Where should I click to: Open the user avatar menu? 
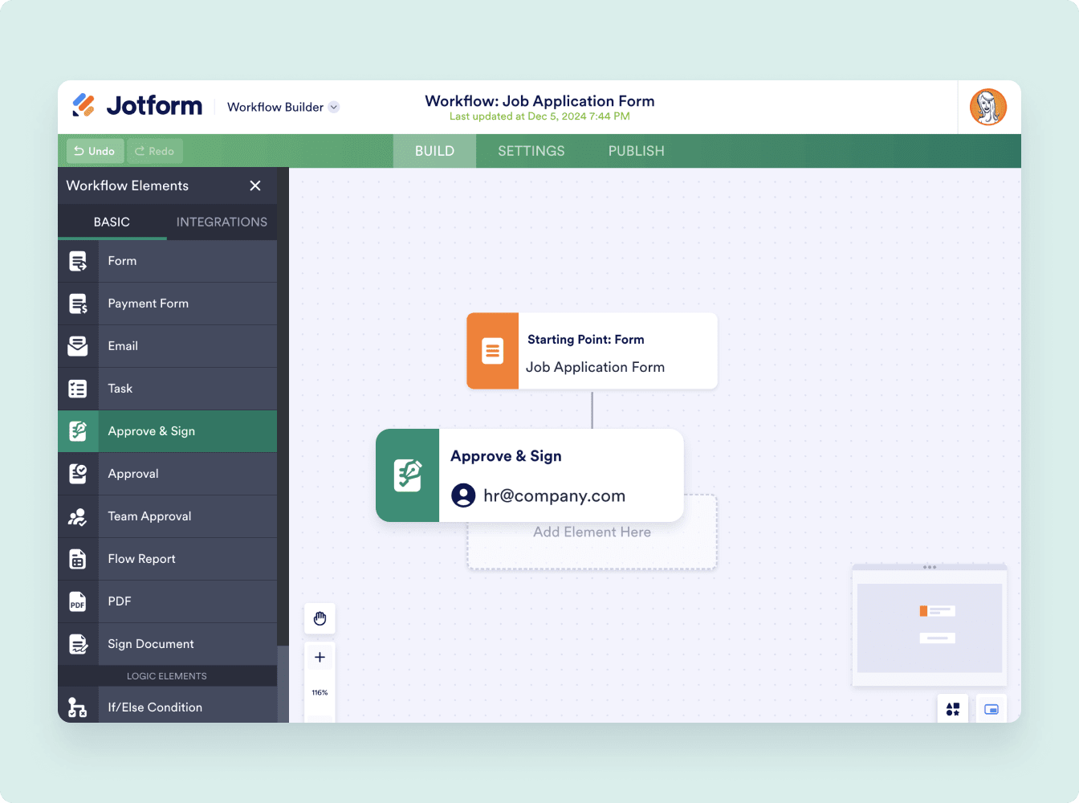click(x=988, y=107)
